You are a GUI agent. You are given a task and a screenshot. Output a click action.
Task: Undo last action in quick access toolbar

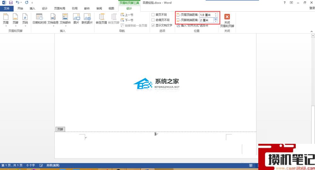[17, 3]
